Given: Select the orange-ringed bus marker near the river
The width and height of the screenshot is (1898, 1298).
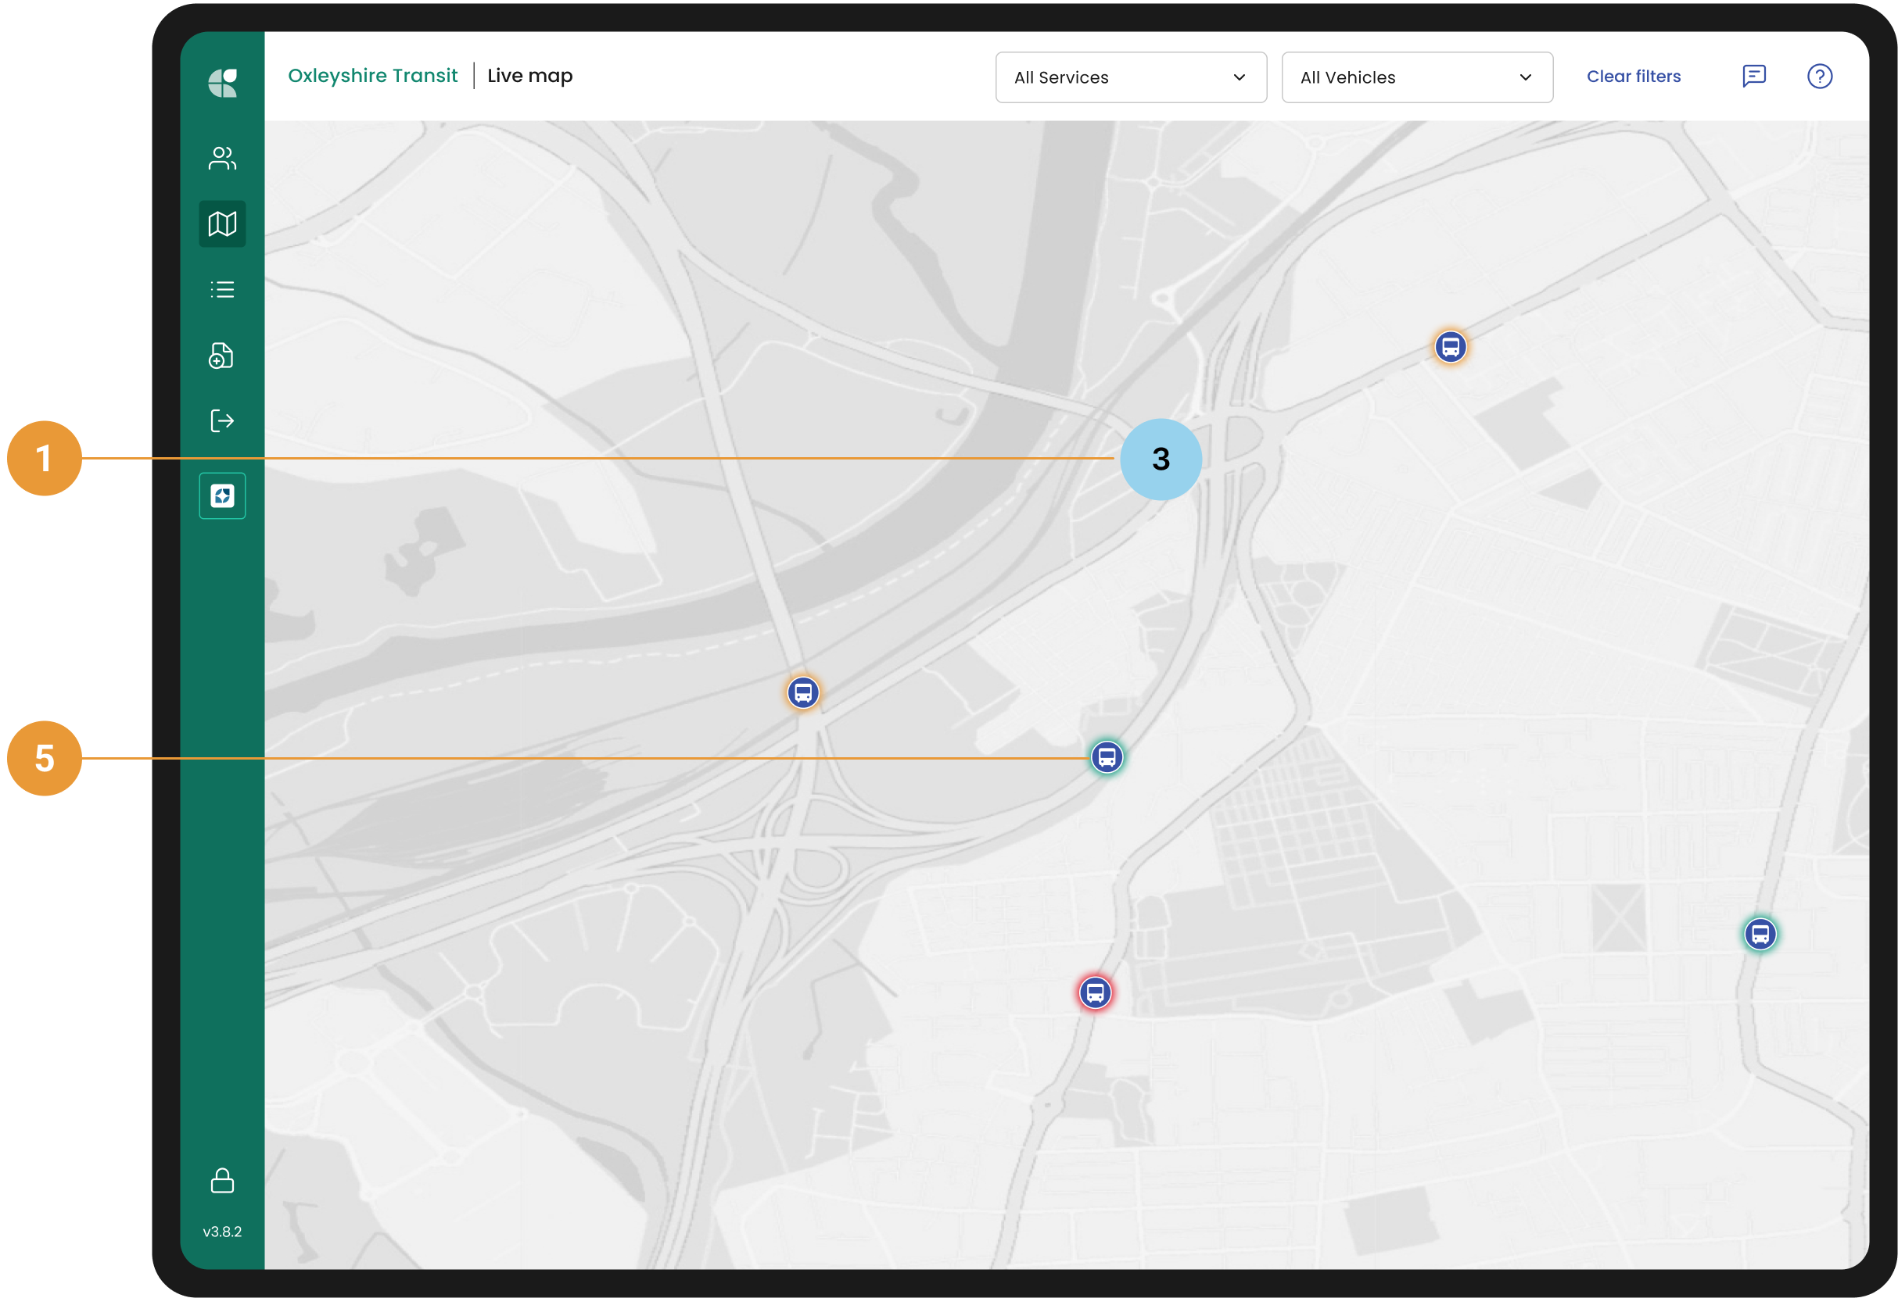Looking at the screenshot, I should (x=803, y=692).
